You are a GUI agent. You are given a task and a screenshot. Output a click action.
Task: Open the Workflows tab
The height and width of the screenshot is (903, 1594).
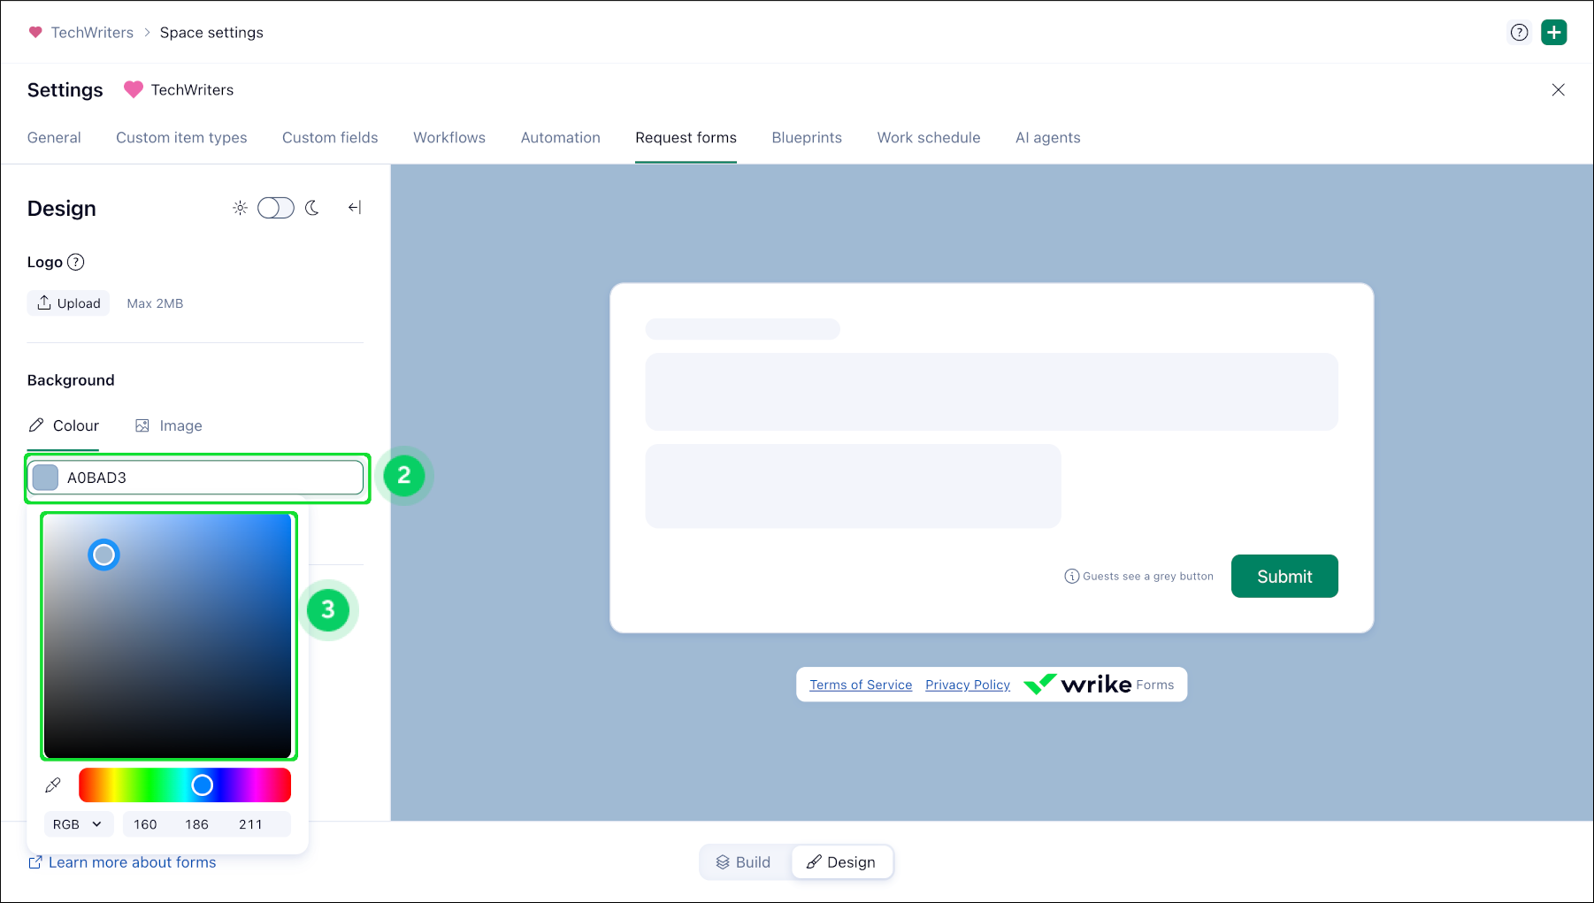click(x=449, y=138)
